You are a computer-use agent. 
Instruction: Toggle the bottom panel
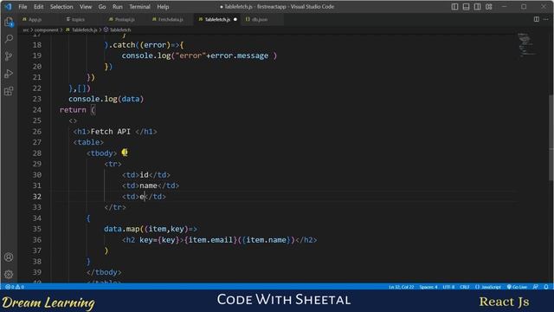(466, 6)
